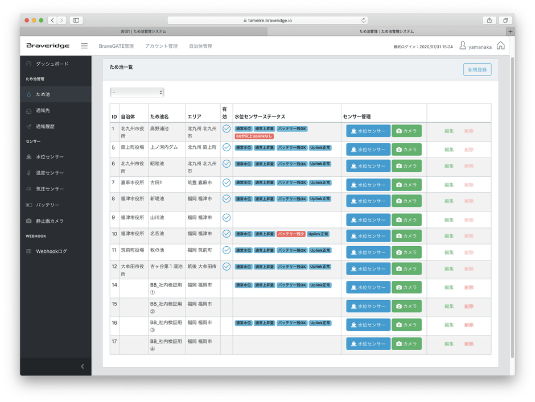The width and height of the screenshot is (535, 402).
Task: Select 静止画カメラ in the sidebar
Action: pyautogui.click(x=50, y=221)
